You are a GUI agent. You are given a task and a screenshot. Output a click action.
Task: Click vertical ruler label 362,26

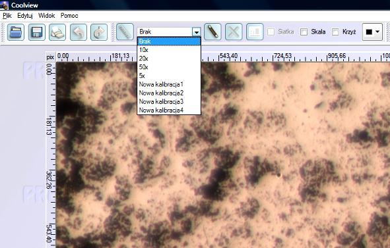pos(49,180)
